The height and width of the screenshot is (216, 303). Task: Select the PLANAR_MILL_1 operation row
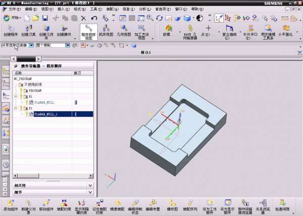[x=53, y=114]
